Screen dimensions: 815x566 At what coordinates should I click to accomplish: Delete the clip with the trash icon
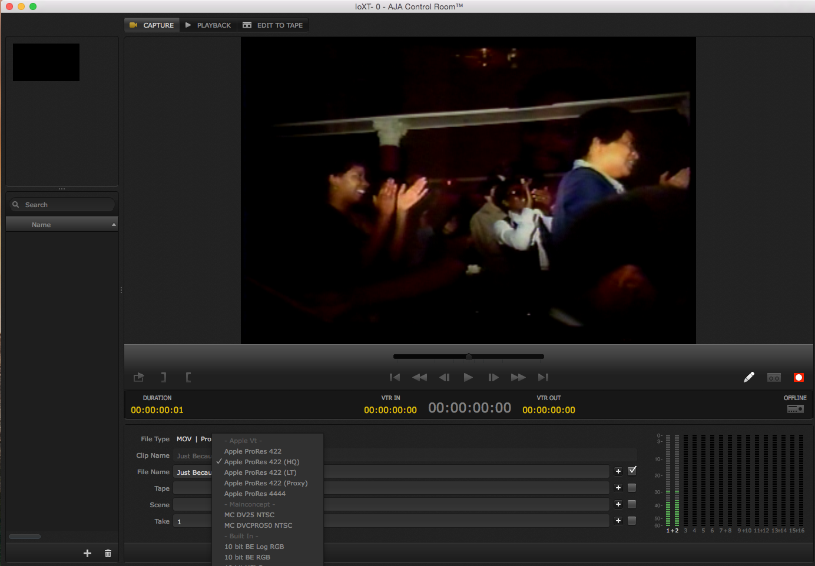[x=108, y=553]
